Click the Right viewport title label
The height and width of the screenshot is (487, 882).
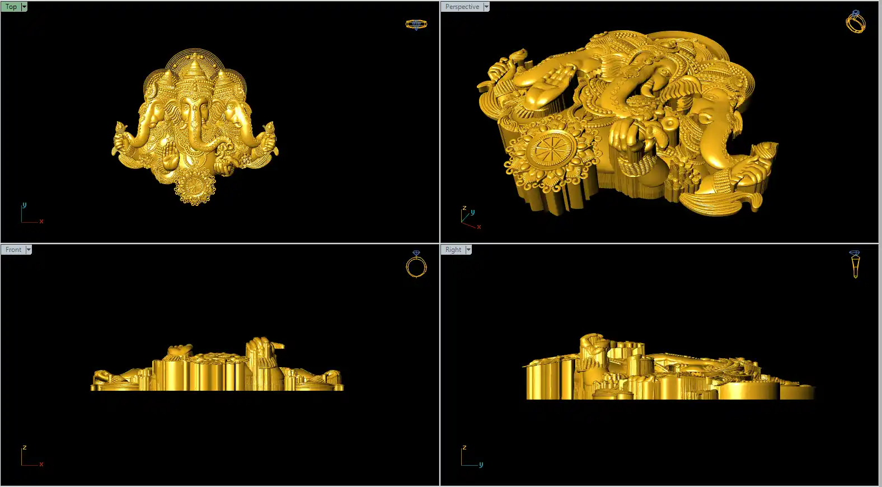pos(453,250)
